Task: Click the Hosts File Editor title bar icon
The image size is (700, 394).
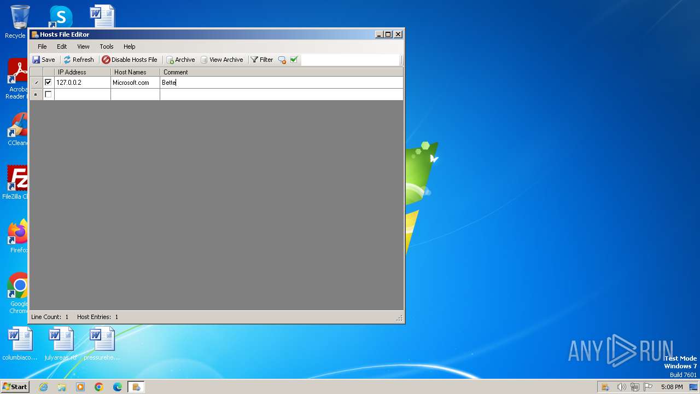Action: [x=35, y=34]
